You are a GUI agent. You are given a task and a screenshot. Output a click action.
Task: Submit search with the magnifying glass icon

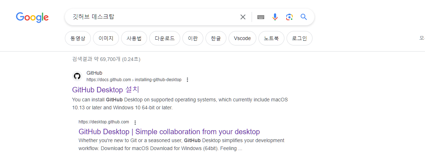(304, 17)
